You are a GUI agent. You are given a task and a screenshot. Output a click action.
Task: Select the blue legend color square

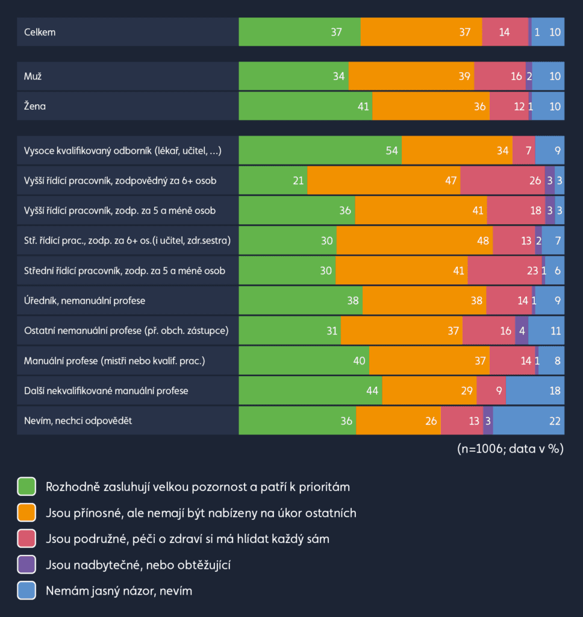[x=27, y=591]
